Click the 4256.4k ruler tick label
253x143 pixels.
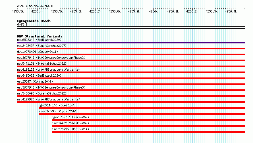tap(231, 11)
